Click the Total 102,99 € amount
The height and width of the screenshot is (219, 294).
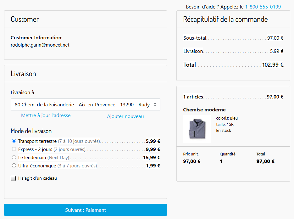click(273, 65)
